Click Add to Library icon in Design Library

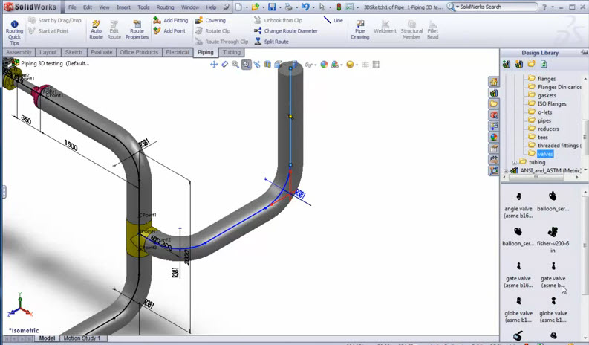click(x=507, y=64)
